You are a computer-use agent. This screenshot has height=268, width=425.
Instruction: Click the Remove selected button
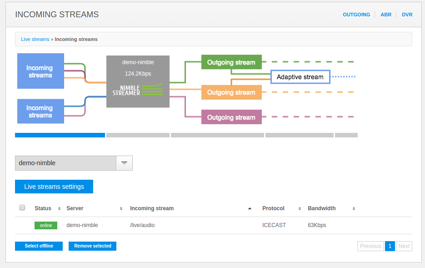92,246
